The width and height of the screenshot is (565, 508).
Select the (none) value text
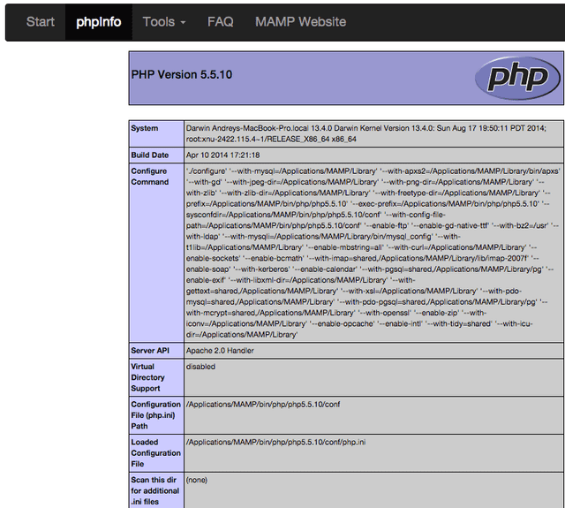[197, 481]
